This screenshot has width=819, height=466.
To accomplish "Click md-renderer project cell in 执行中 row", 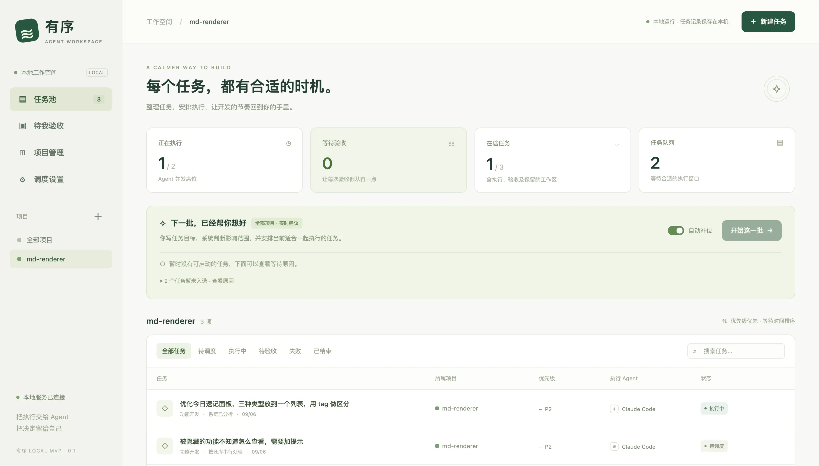I will (x=456, y=408).
